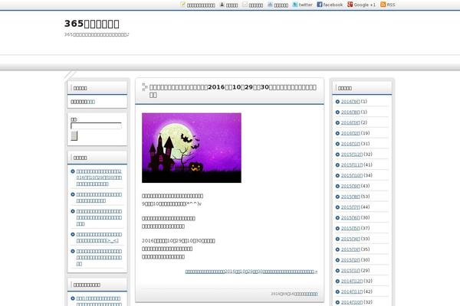Open the recent-post link ending with (>_<)
Screen dimensions: 460x306
click(99, 237)
